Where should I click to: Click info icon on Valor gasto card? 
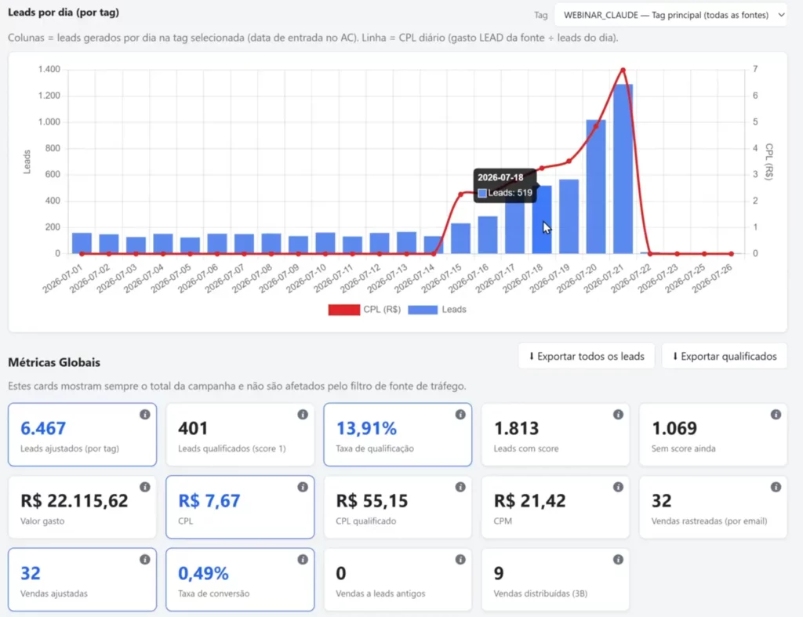145,487
